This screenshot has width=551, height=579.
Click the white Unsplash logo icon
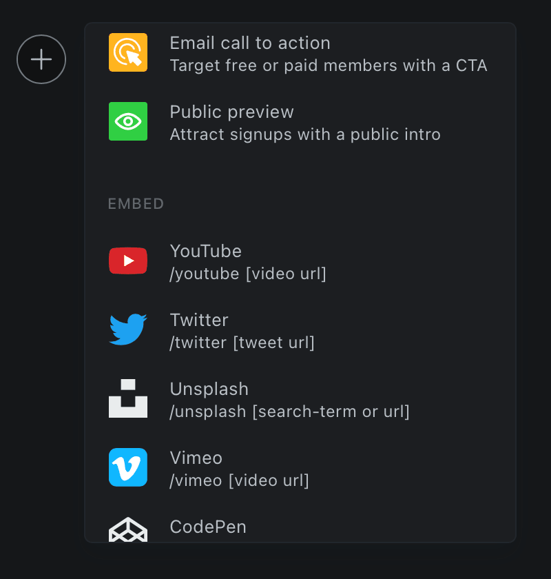point(128,398)
